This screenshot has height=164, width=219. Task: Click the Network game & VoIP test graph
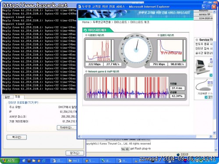pyautogui.click(x=127, y=87)
